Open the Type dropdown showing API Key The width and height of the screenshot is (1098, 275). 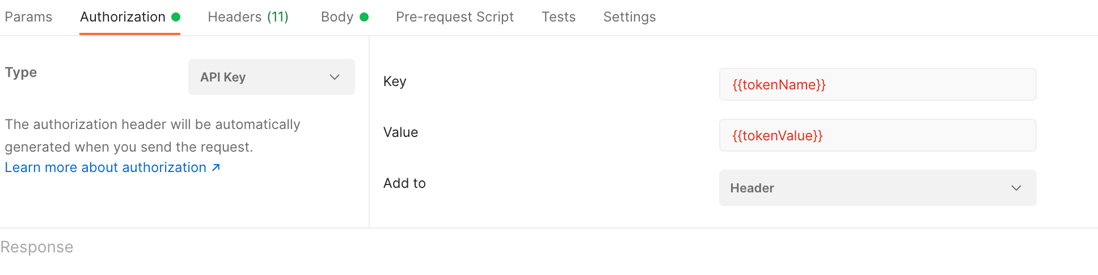[271, 77]
